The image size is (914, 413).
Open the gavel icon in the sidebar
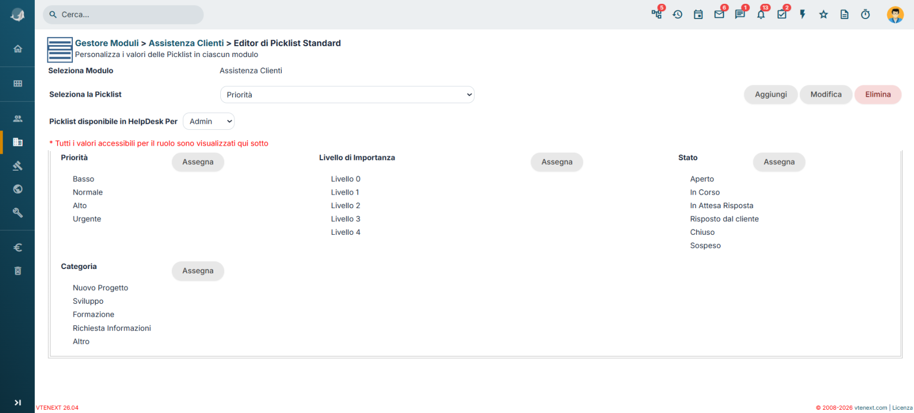point(18,166)
